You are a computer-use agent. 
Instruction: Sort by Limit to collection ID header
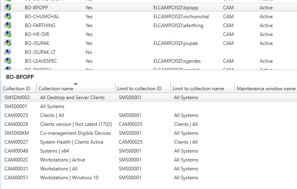coord(143,89)
